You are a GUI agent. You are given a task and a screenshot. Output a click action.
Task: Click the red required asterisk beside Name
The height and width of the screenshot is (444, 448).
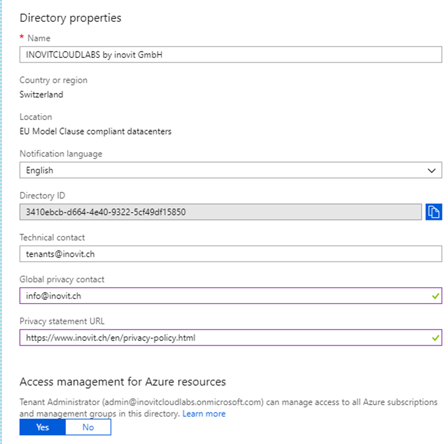coord(22,37)
